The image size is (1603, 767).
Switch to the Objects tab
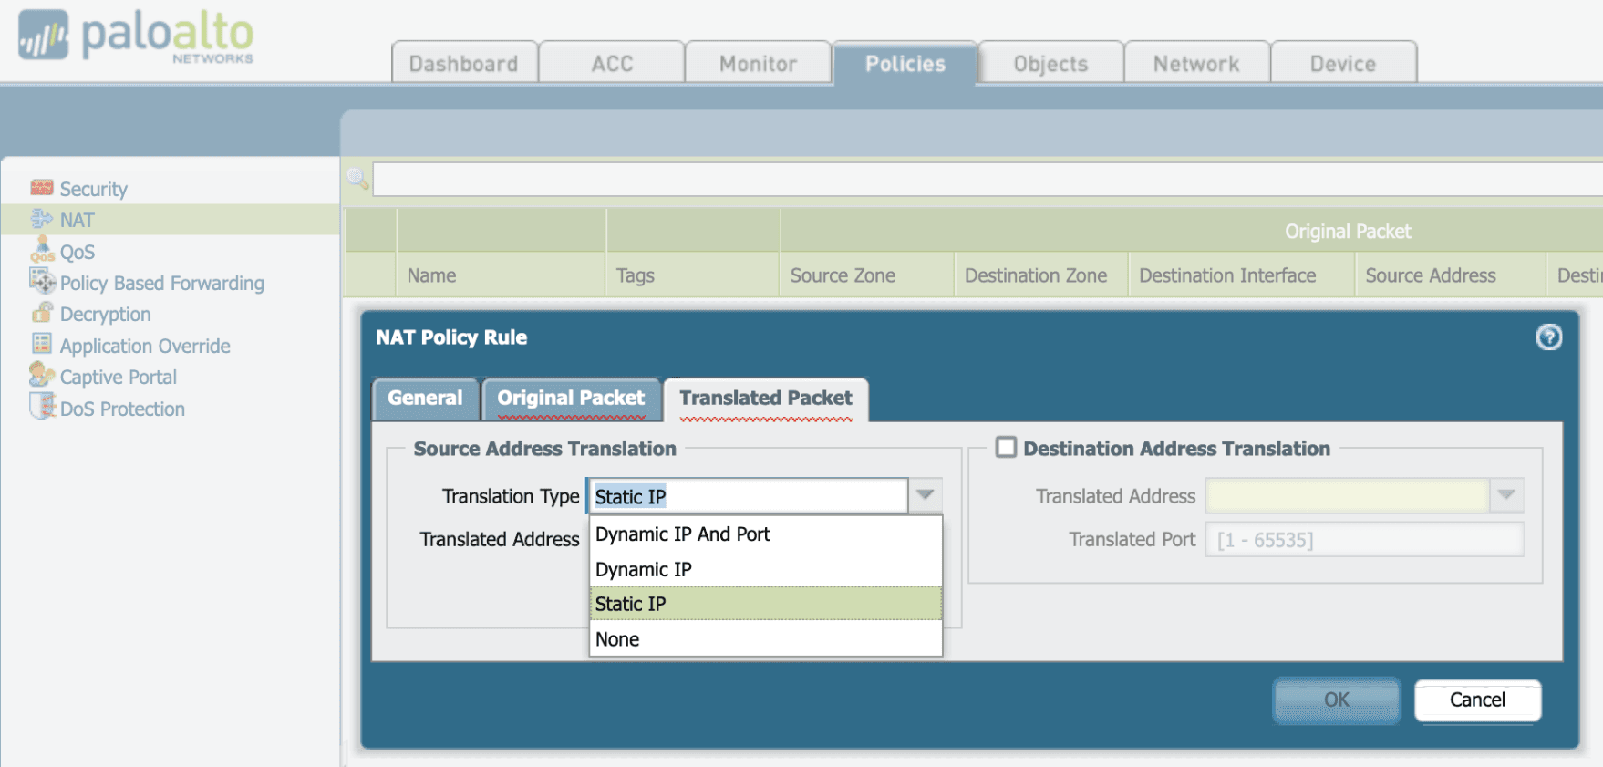point(1050,63)
